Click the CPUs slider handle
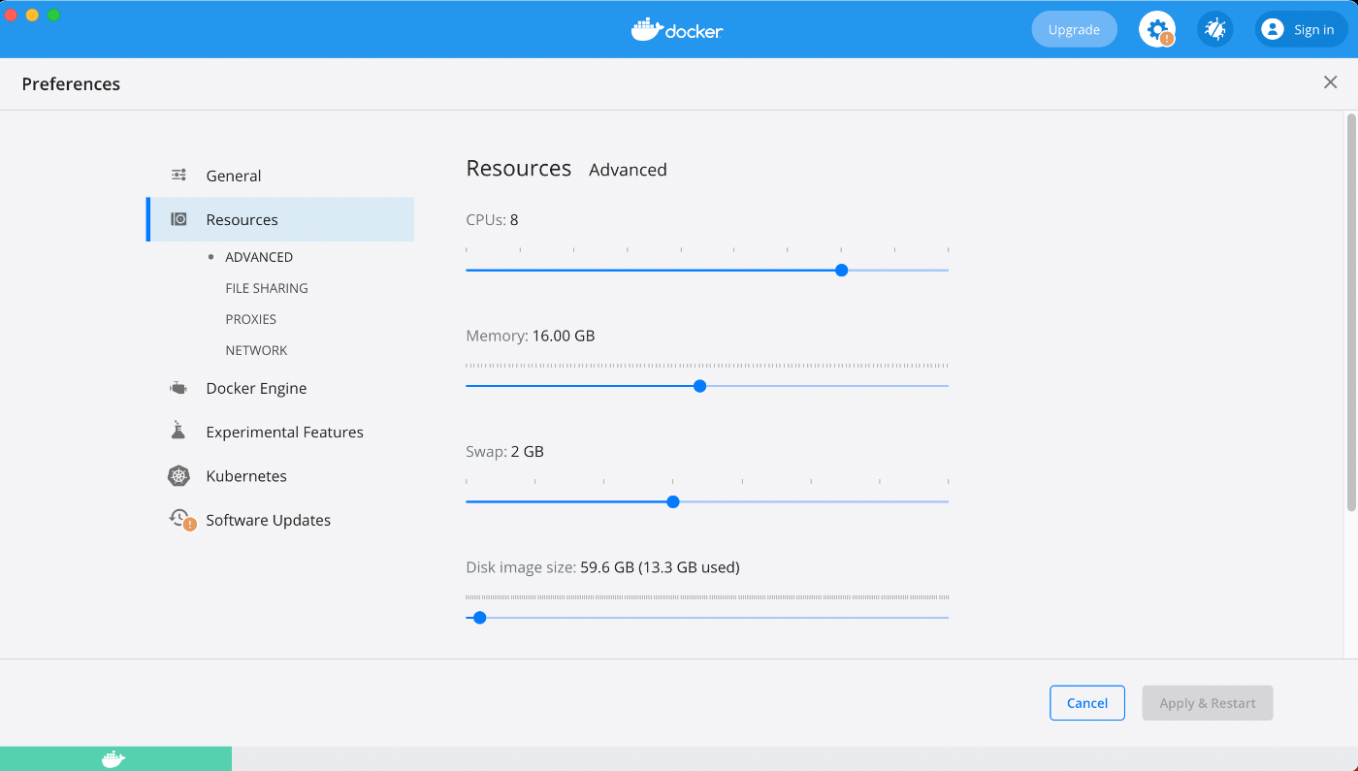The image size is (1358, 771). (x=841, y=270)
